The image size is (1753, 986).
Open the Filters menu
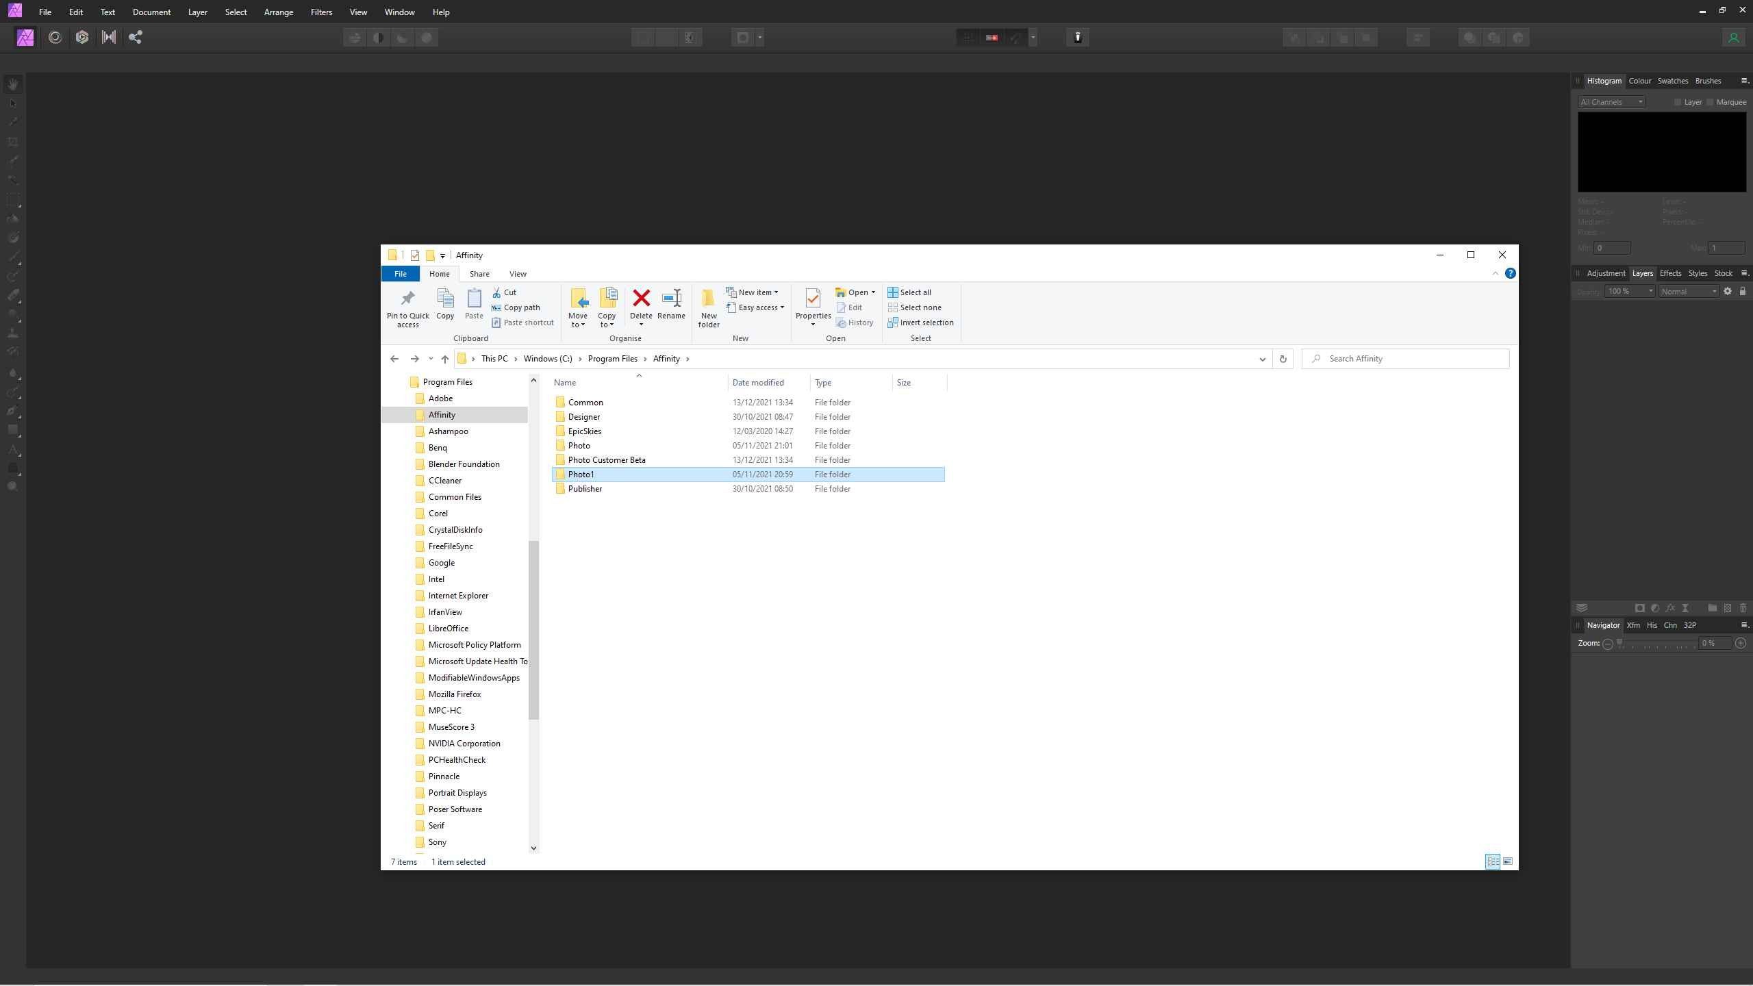pyautogui.click(x=321, y=12)
